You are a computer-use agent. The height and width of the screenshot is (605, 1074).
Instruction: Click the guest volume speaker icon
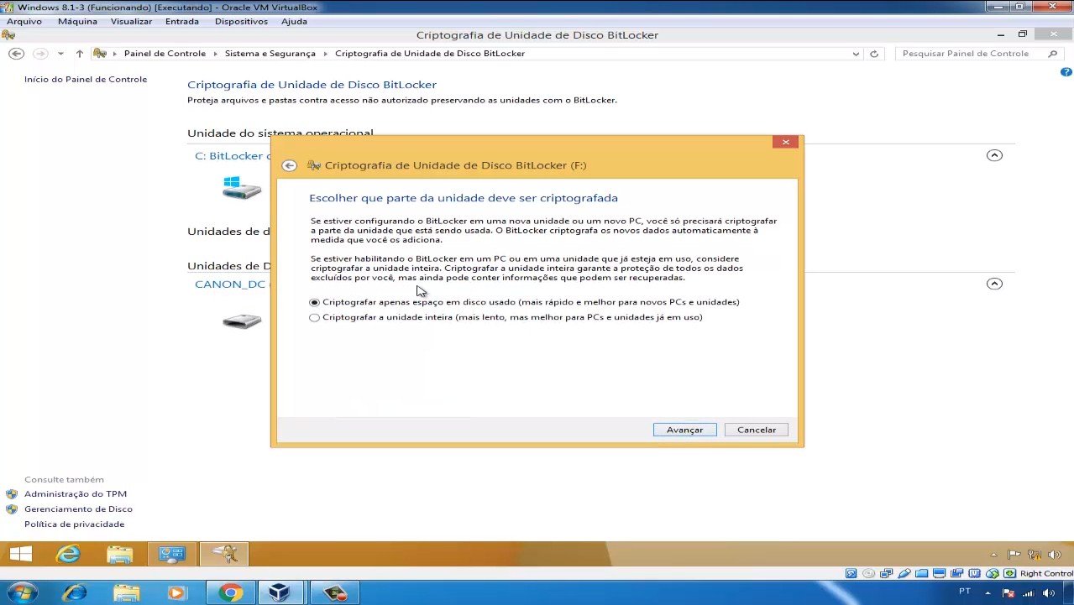coord(1055,554)
